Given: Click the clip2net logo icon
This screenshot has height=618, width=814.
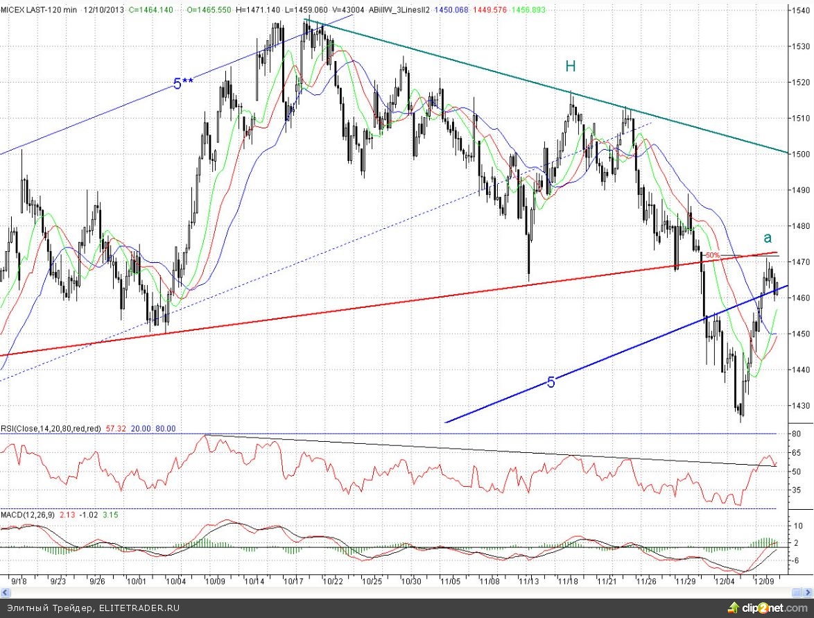Looking at the screenshot, I should tap(734, 608).
